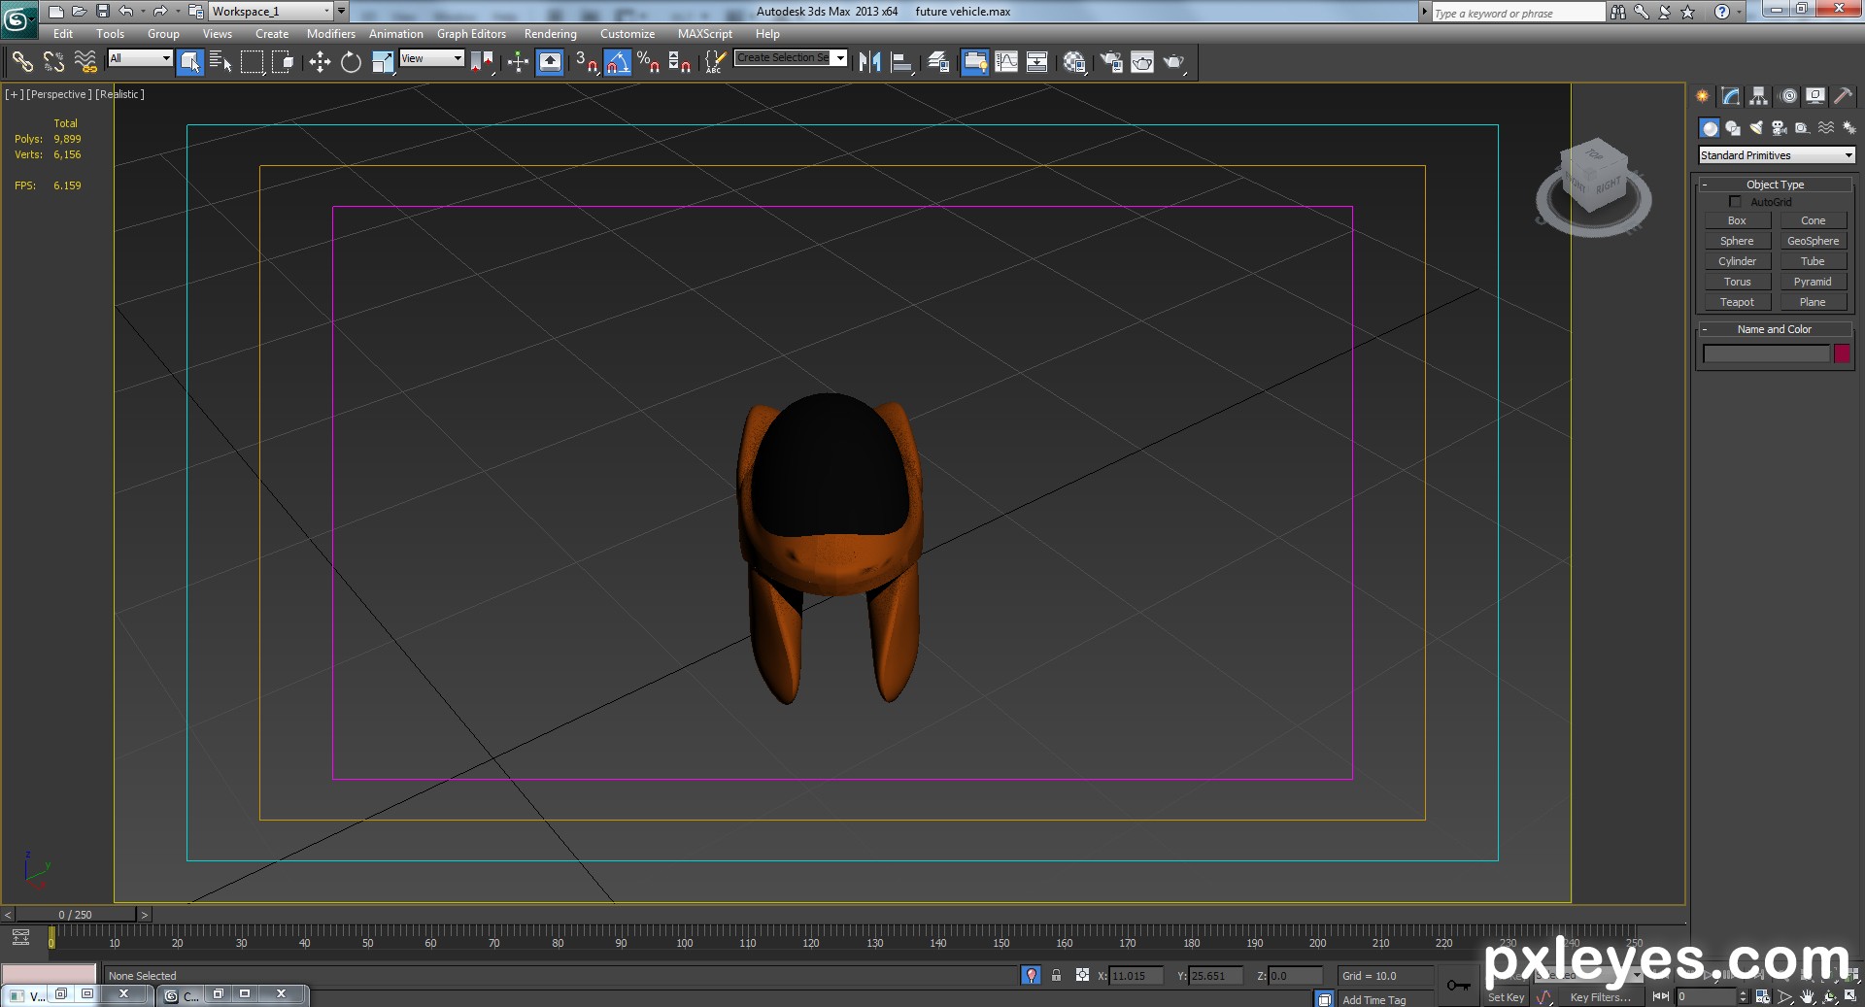
Task: Open the reference coordinate View dropdown
Action: [x=431, y=58]
